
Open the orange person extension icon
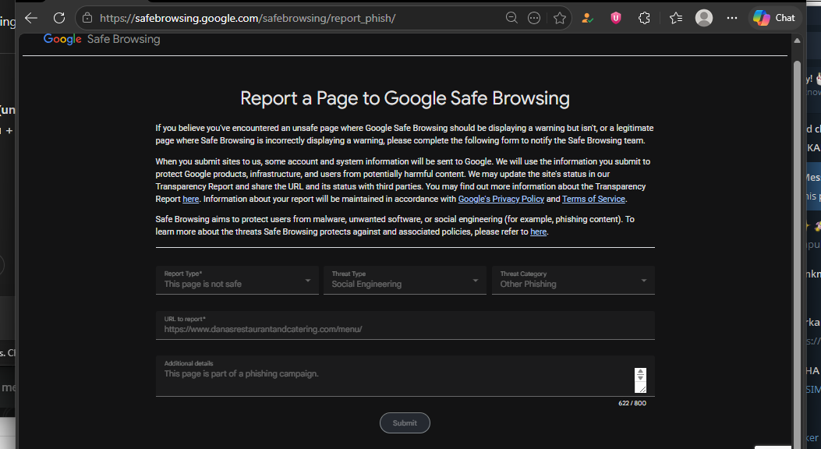(x=587, y=18)
